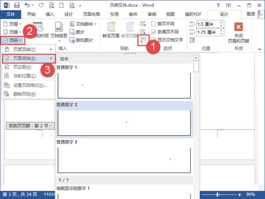This screenshot has width=265, height=199.
Task: Expand the 页面顶端 submenu
Action: click(x=29, y=50)
